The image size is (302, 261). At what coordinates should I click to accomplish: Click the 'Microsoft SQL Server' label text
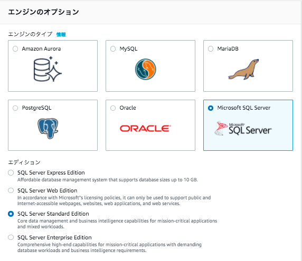[243, 108]
